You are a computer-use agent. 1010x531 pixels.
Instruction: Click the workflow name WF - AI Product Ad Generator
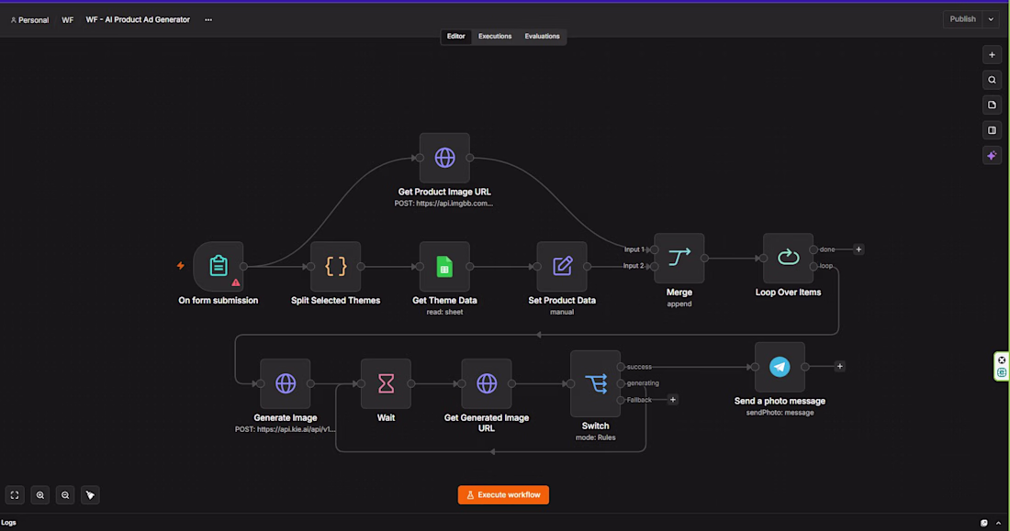138,20
